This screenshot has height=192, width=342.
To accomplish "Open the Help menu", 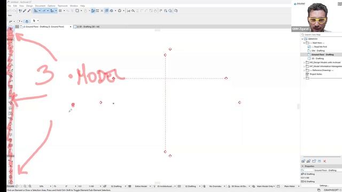I will (x=82, y=6).
